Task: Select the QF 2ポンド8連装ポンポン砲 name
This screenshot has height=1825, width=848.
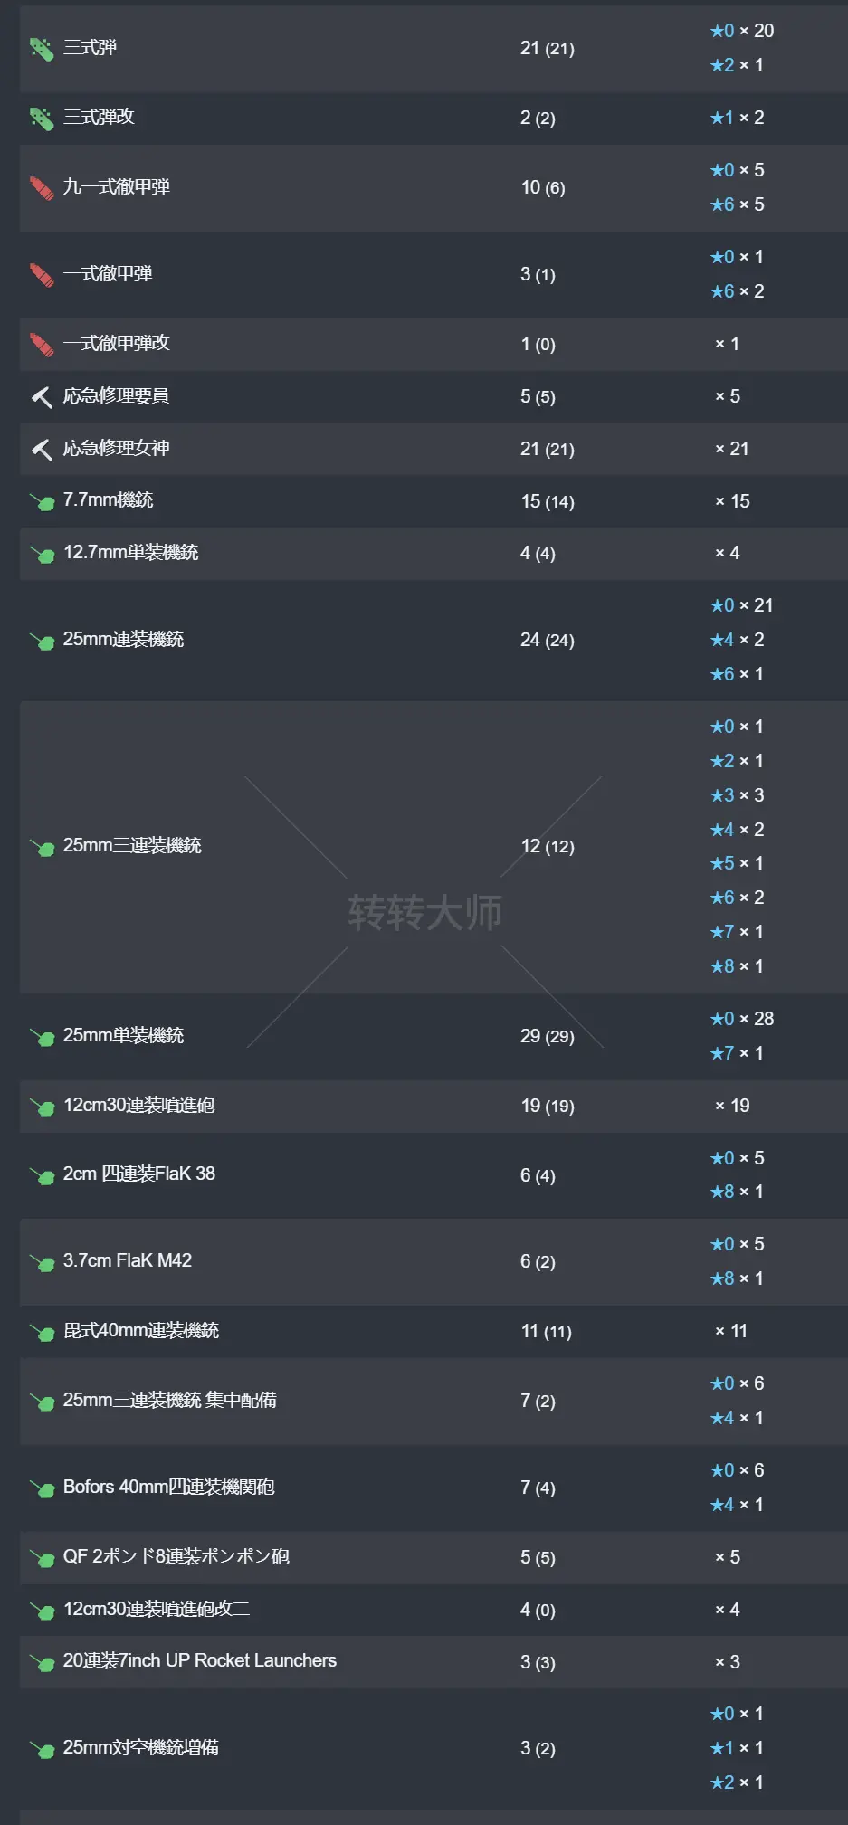Action: tap(176, 1557)
